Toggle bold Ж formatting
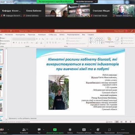The image size is (135, 135). (13, 43)
